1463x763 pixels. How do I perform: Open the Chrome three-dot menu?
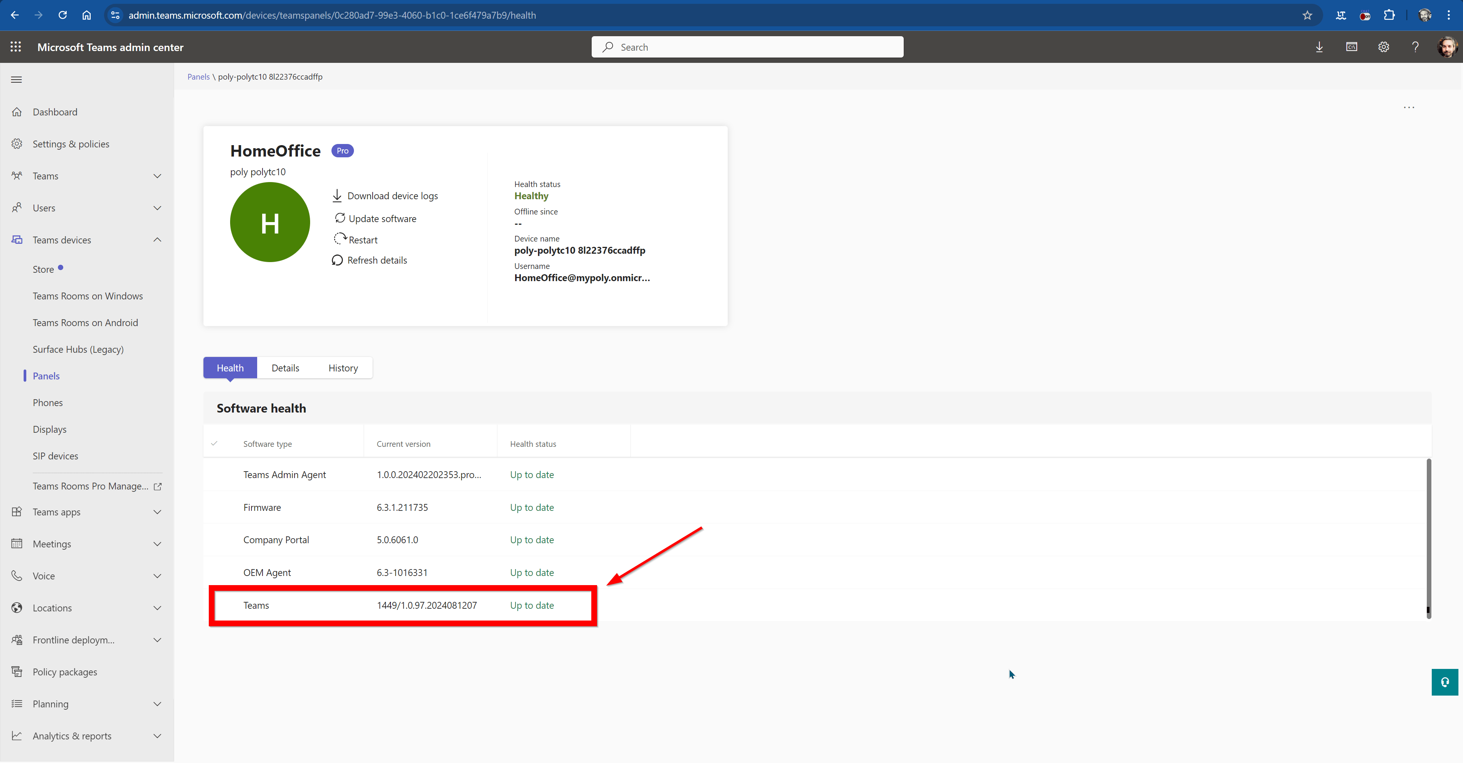1449,15
